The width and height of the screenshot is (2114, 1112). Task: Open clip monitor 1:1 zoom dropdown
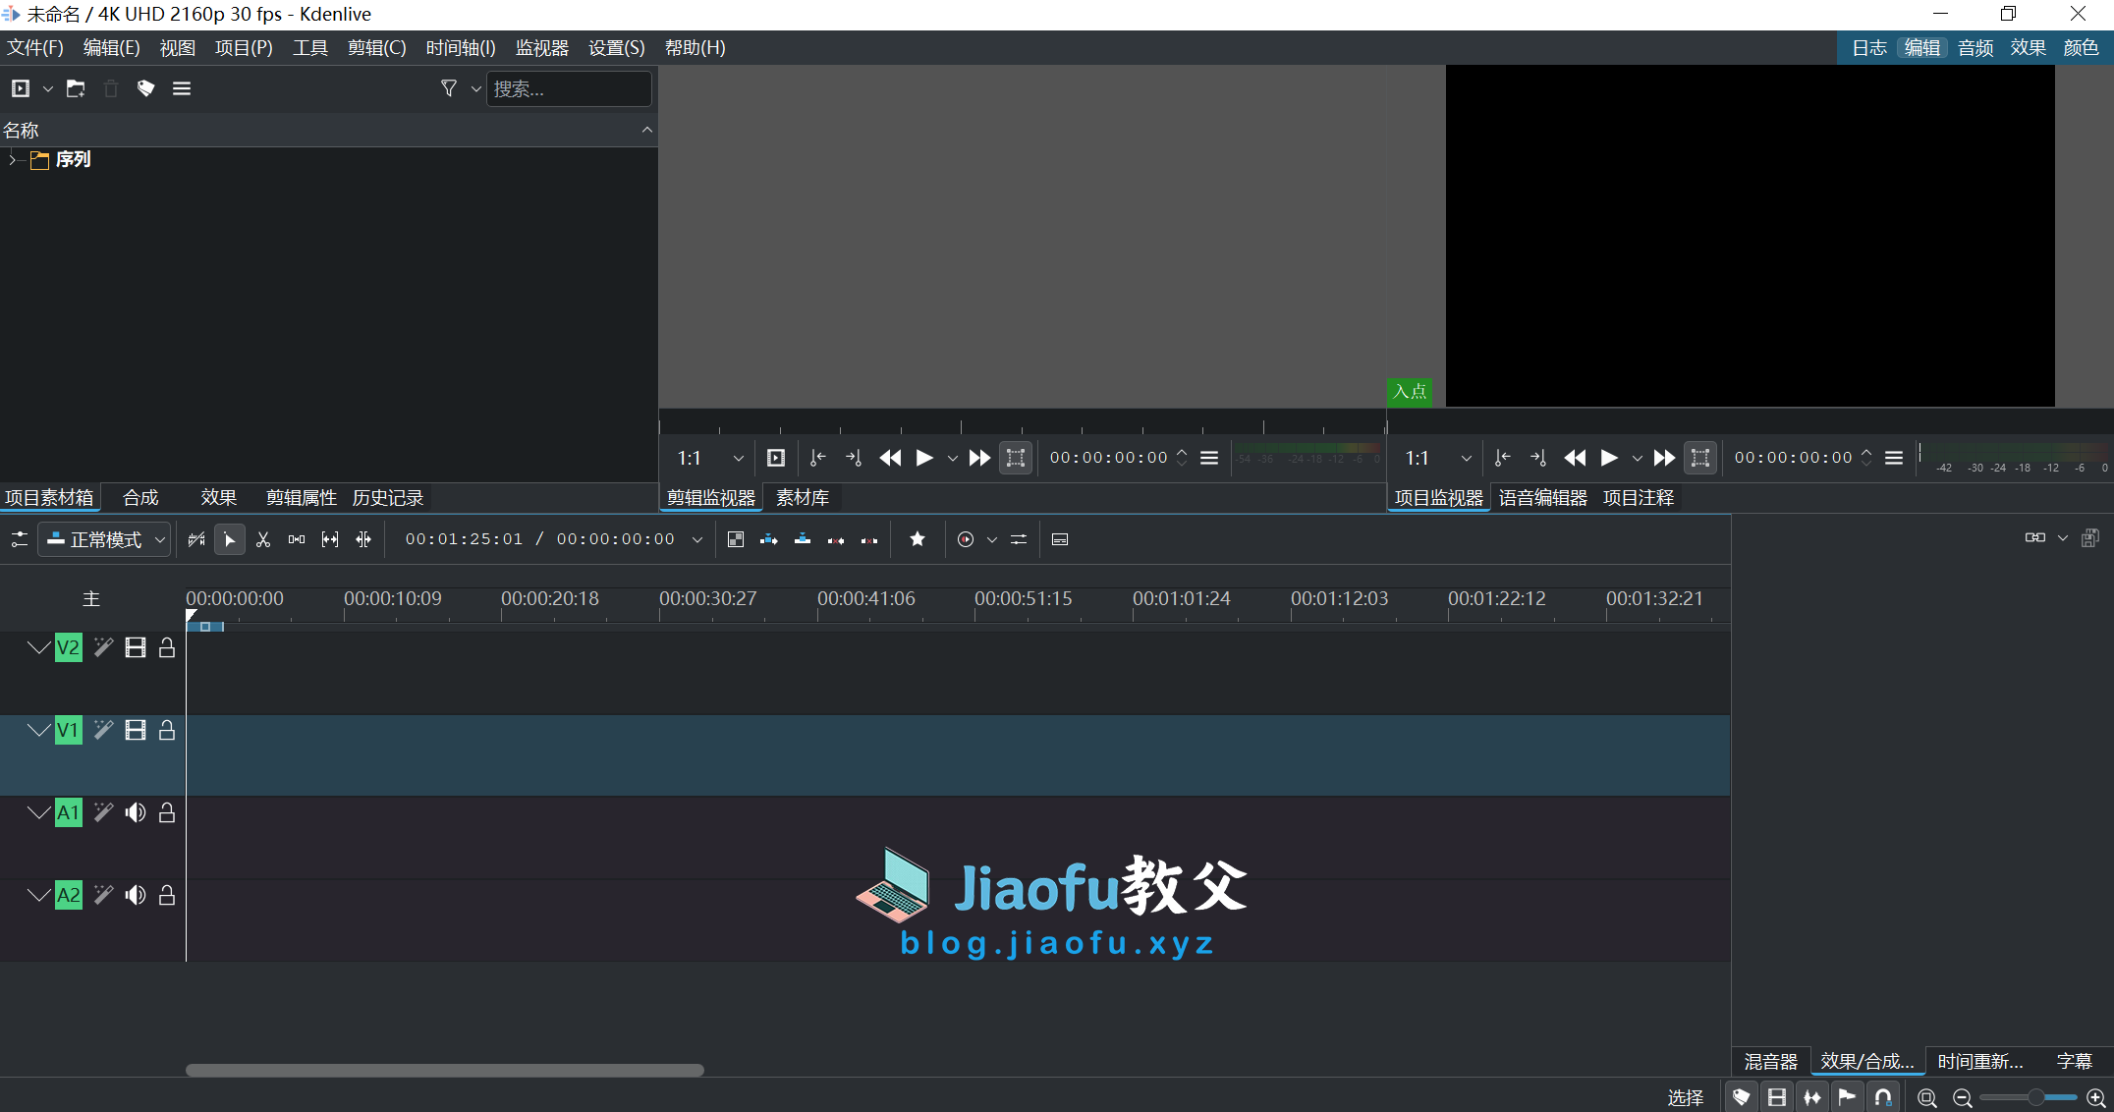[710, 458]
